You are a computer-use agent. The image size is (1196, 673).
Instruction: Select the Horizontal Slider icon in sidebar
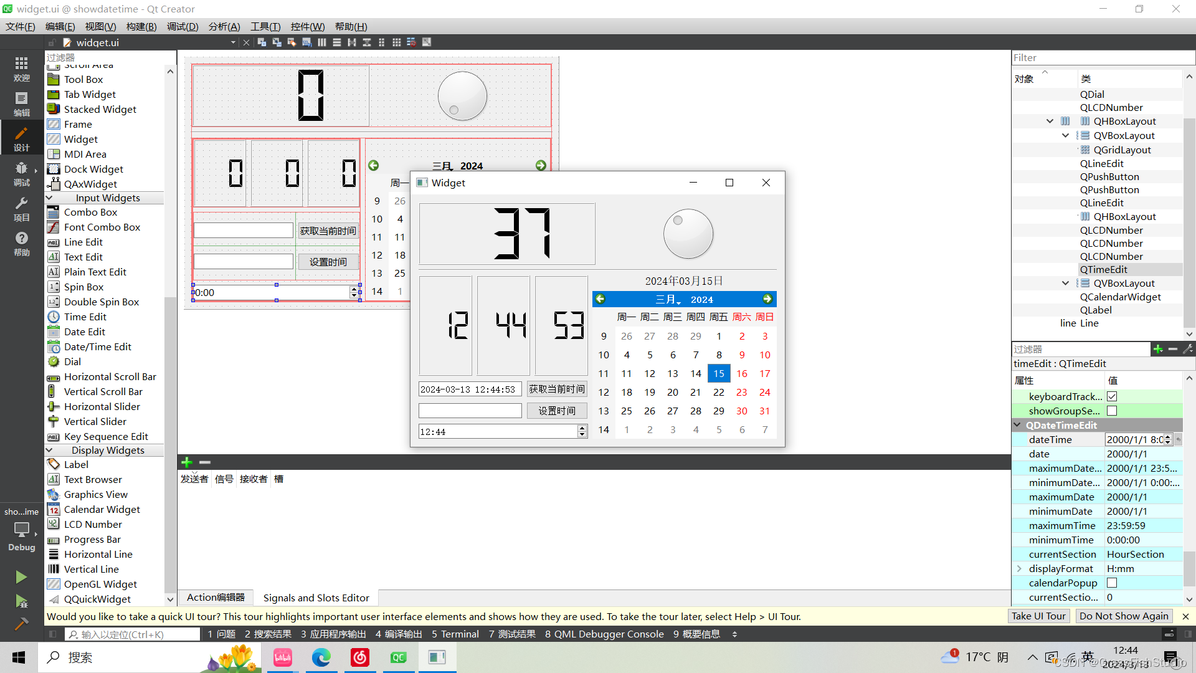pos(54,406)
